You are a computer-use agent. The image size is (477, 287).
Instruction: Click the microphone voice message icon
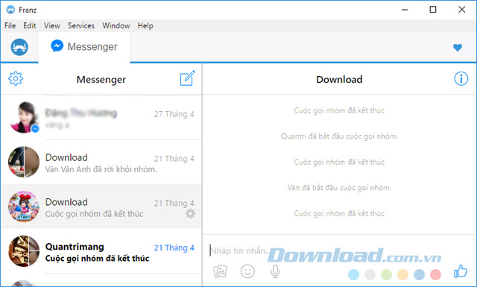coord(275,271)
